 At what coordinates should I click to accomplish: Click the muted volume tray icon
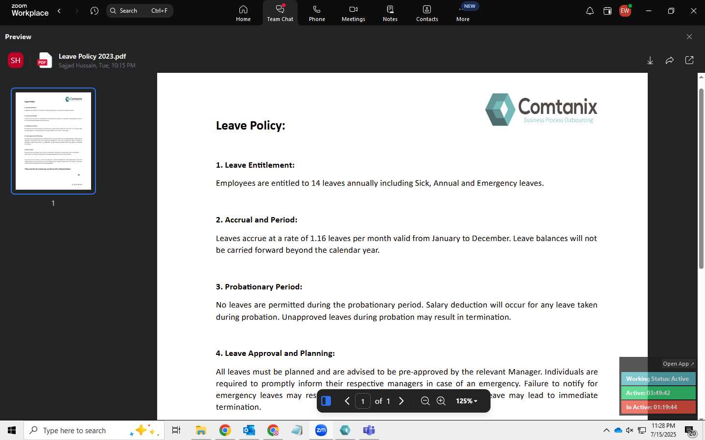(630, 430)
